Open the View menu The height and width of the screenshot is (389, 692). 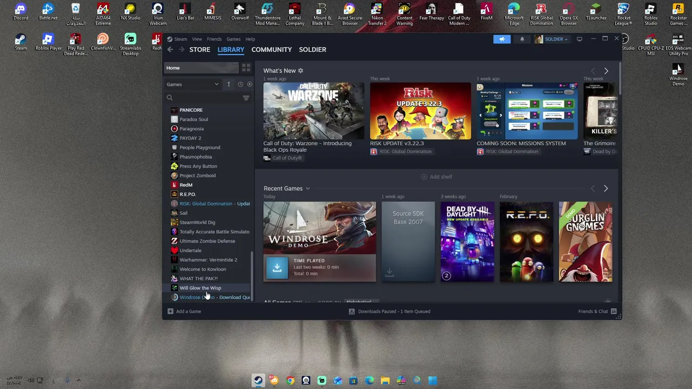point(197,39)
